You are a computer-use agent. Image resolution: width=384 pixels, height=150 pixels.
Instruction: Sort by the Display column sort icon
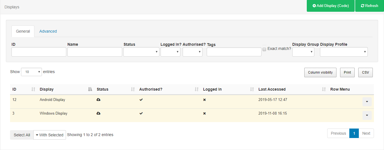90,89
